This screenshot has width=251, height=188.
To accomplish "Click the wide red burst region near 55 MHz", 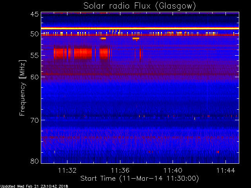I will 83,54.
